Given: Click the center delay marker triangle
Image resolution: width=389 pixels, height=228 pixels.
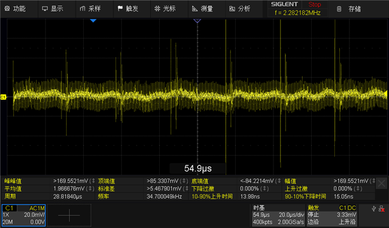Looking at the screenshot, I should pyautogui.click(x=197, y=21).
